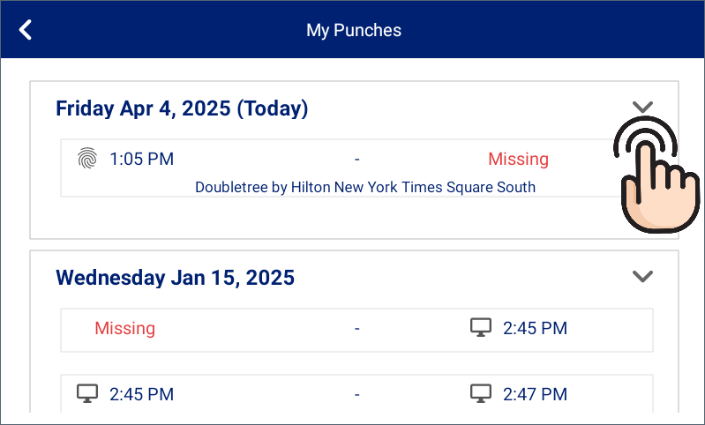This screenshot has width=705, height=425.
Task: Tap the 2:45 PM punch-in in bottom row
Action: coord(142,394)
